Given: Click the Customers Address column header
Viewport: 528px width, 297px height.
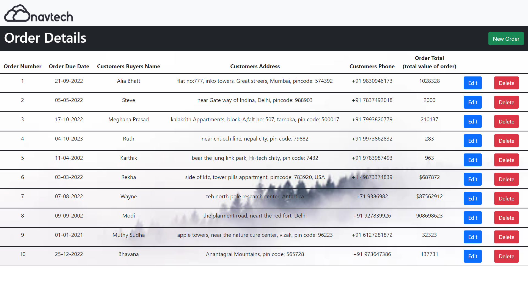Looking at the screenshot, I should coord(255,66).
